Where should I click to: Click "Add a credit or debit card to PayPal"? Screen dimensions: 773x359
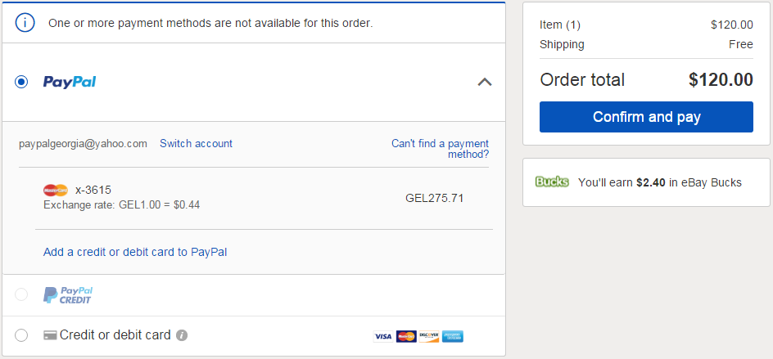pos(135,252)
